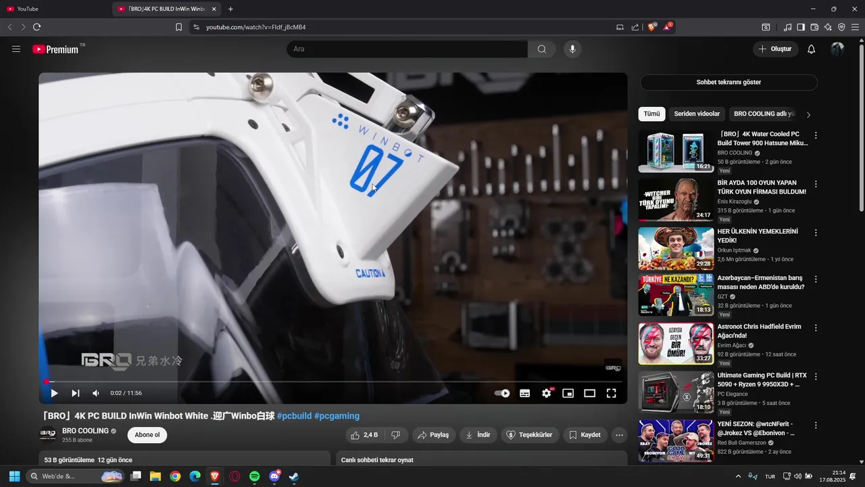Show more filter chips with arrow
Image resolution: width=865 pixels, height=487 pixels.
tap(808, 115)
